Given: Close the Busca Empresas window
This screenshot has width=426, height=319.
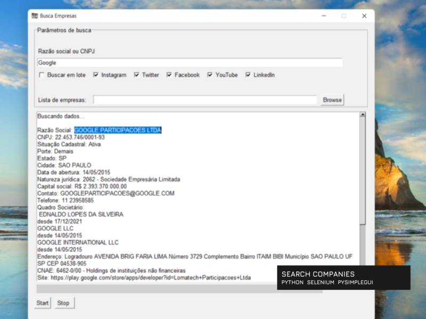Looking at the screenshot, I should pos(364,16).
